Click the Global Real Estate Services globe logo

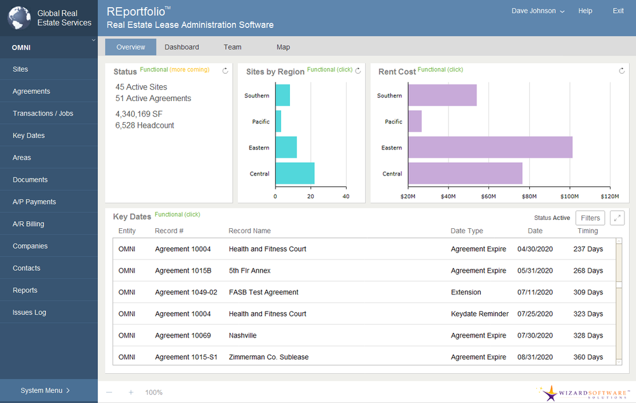pyautogui.click(x=18, y=18)
